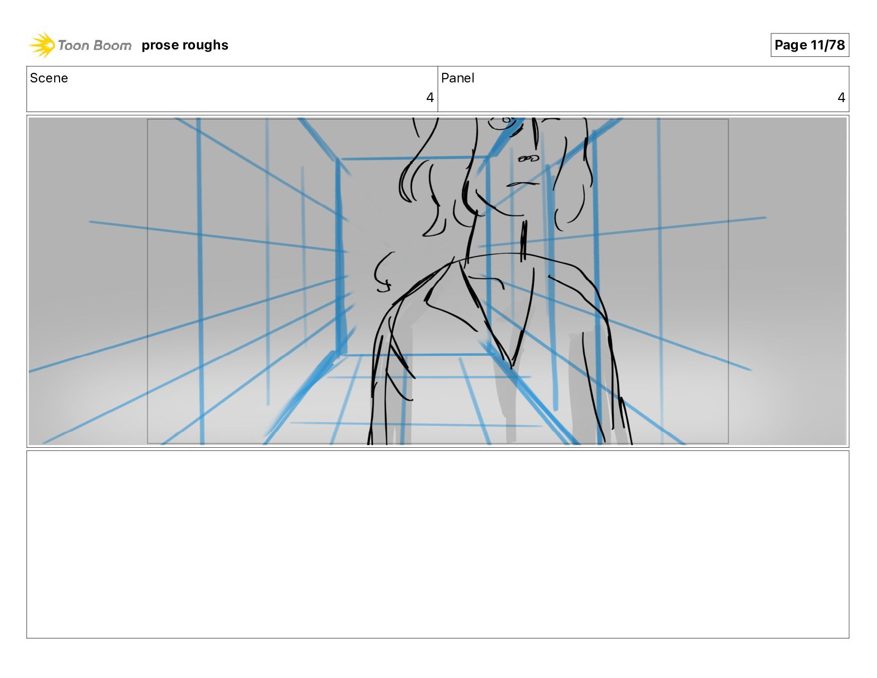The width and height of the screenshot is (877, 678).
Task: Click the 'Scene' label in header
Action: [x=49, y=78]
